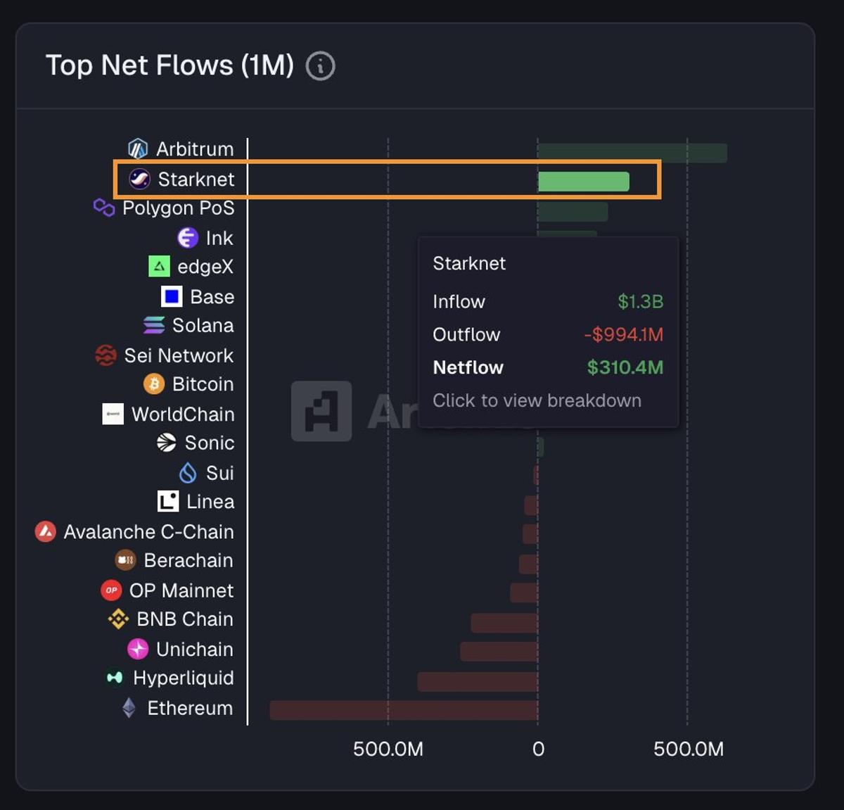Select the Avalanche C-Chain icon
844x810 pixels.
[x=46, y=531]
